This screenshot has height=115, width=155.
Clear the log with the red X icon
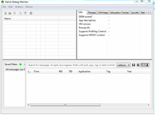[x=138, y=65]
